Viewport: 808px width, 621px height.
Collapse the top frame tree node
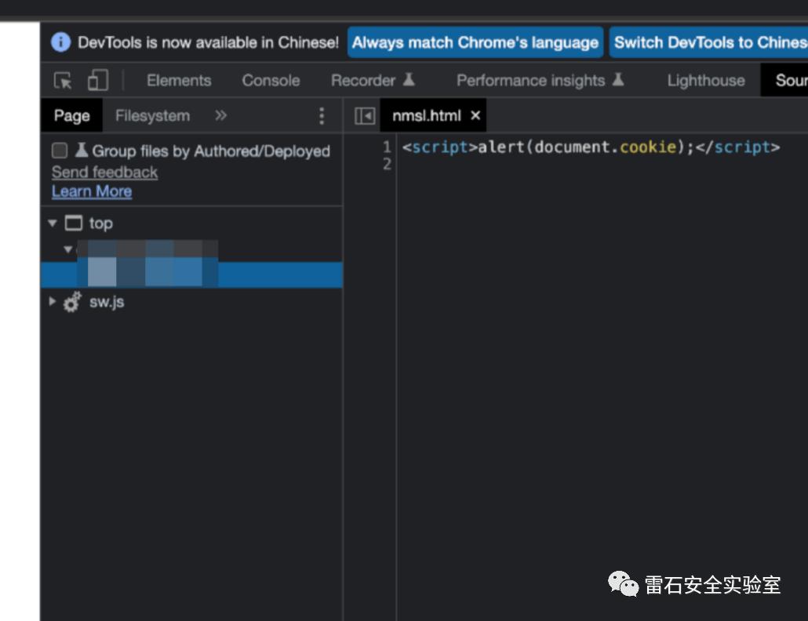tap(52, 223)
